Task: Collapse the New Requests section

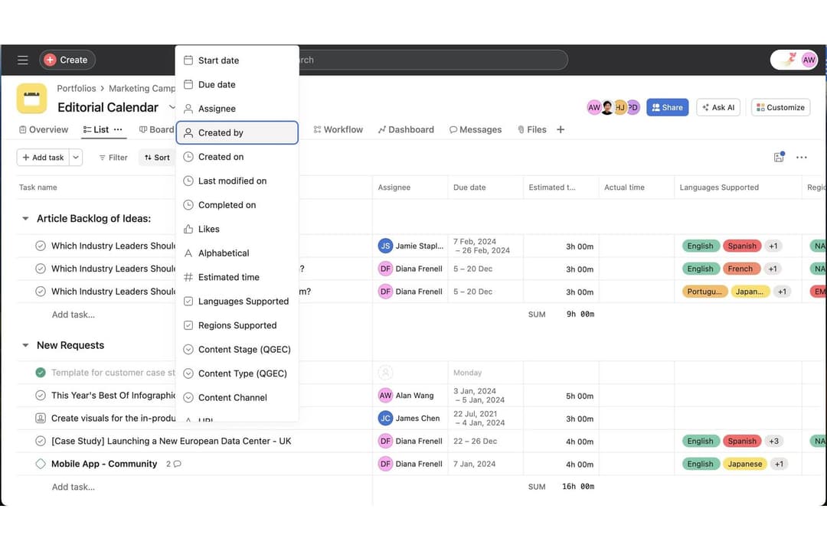Action: click(25, 345)
